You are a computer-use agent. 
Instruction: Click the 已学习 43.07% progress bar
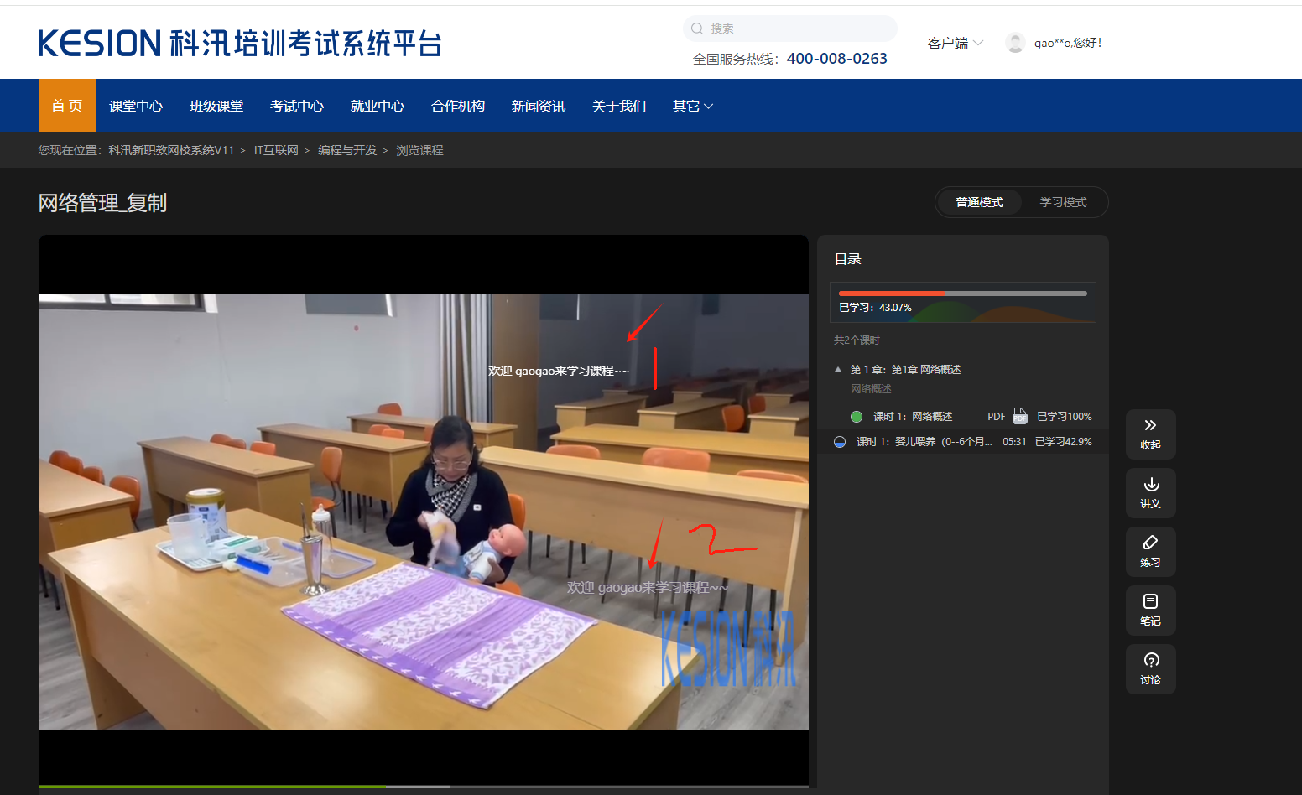click(963, 294)
